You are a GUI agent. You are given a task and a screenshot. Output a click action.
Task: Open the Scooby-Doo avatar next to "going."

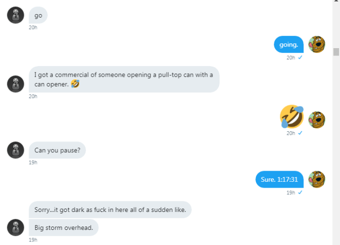[317, 45]
